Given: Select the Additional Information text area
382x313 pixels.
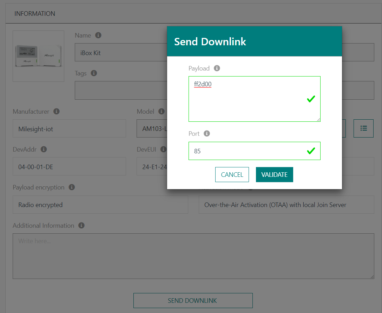Looking at the screenshot, I should tap(193, 256).
